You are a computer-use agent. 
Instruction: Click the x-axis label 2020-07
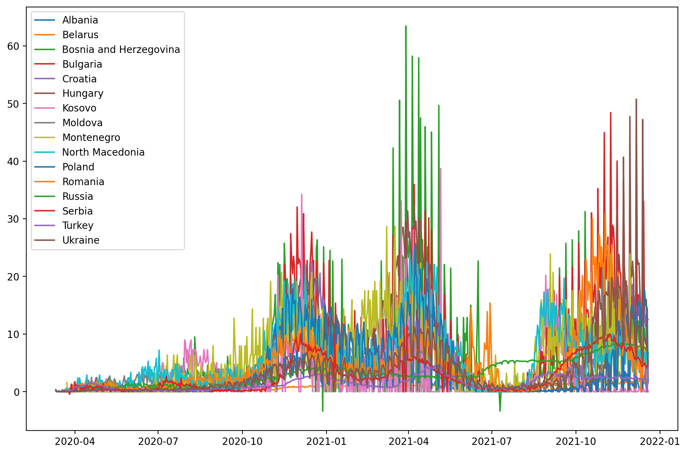click(x=158, y=442)
